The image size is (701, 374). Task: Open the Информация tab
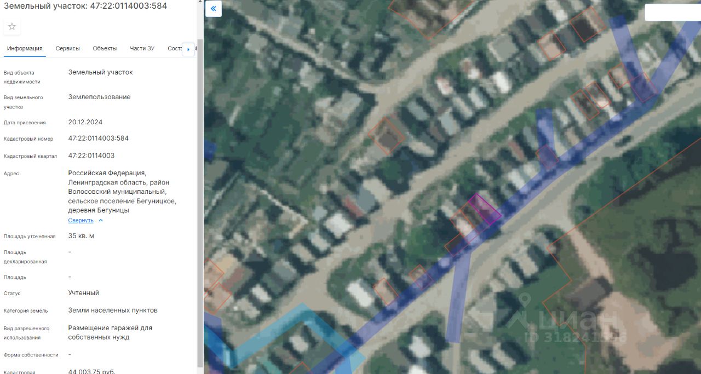[x=25, y=48]
